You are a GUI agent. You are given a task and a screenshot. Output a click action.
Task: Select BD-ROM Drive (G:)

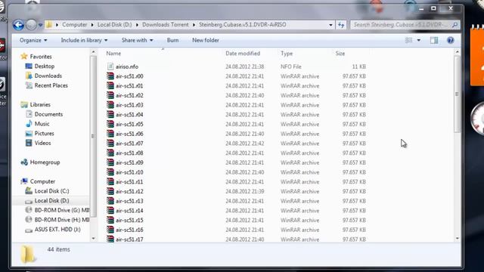point(62,210)
